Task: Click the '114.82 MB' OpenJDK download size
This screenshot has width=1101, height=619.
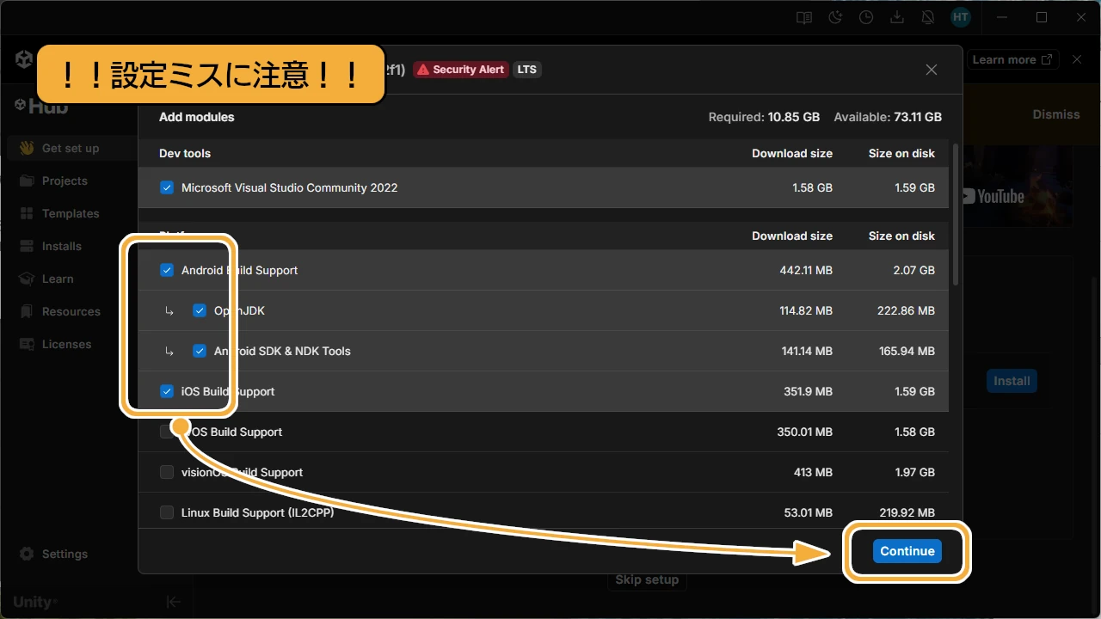Action: [x=806, y=310]
